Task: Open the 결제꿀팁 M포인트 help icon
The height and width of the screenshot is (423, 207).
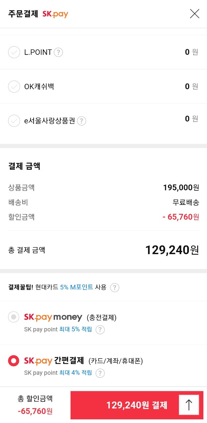Action: pyautogui.click(x=114, y=288)
